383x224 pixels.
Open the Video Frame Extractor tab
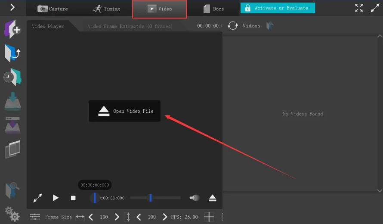click(130, 26)
